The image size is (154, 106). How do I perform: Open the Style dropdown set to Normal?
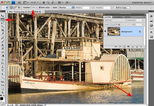(x=66, y=8)
